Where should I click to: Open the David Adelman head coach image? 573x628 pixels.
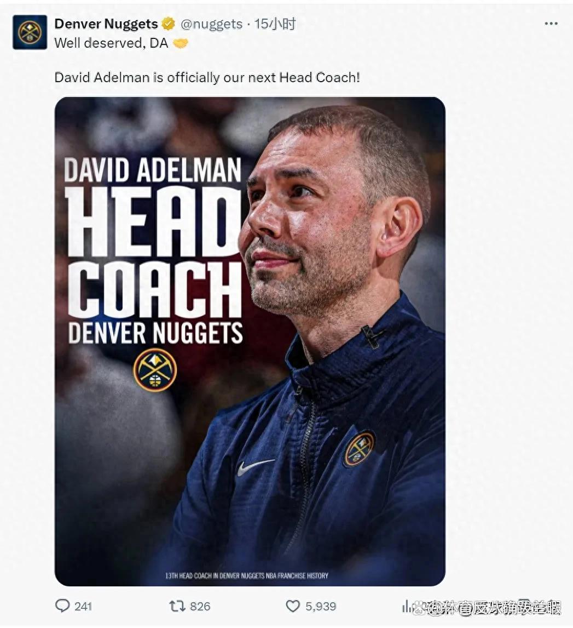coord(250,341)
